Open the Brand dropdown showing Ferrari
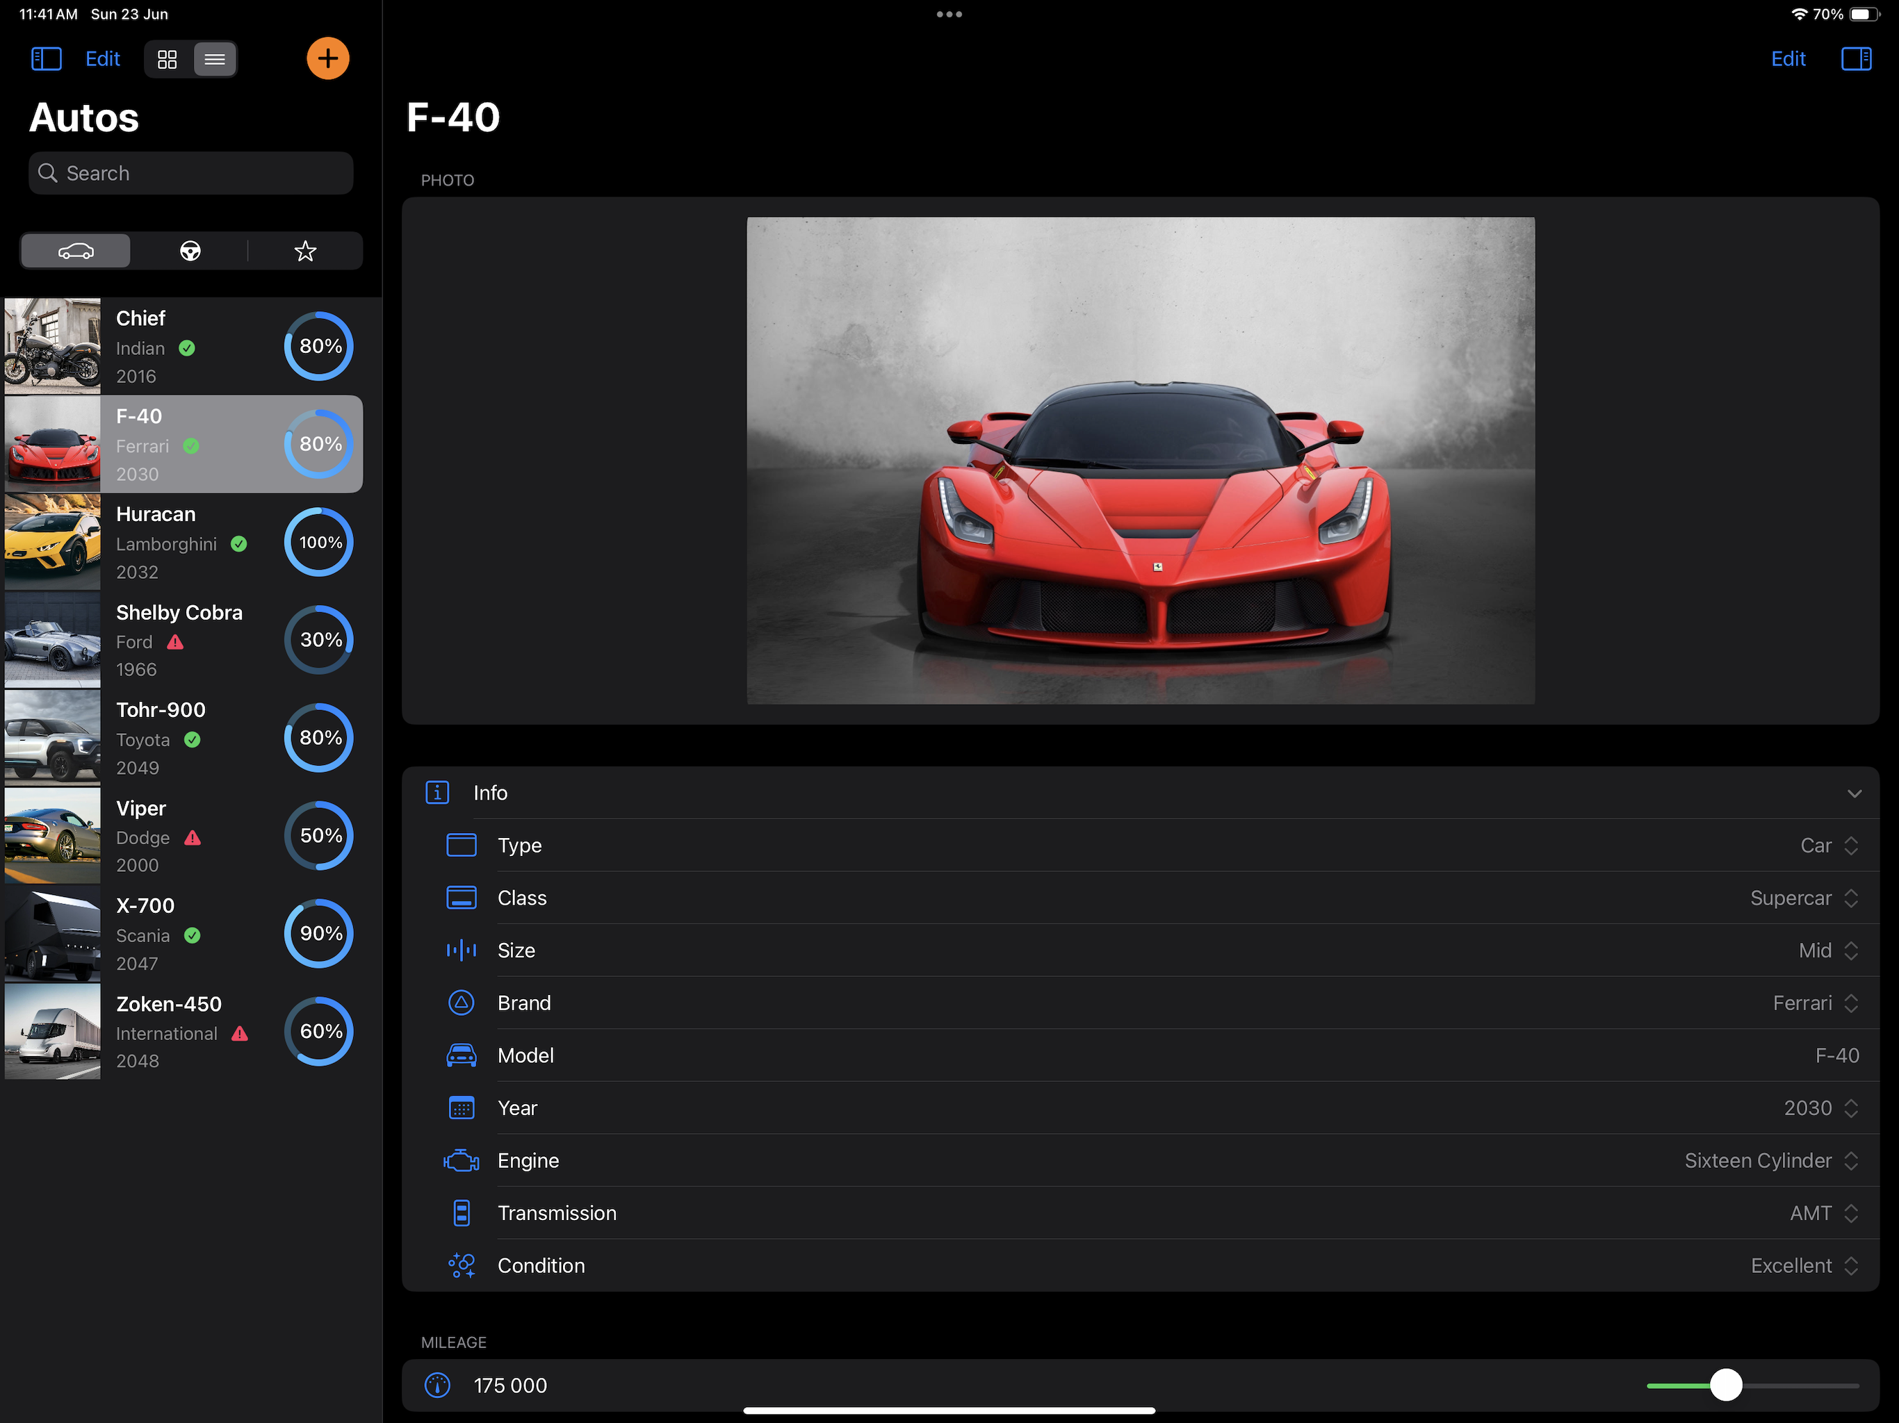The height and width of the screenshot is (1423, 1899). point(1816,1003)
